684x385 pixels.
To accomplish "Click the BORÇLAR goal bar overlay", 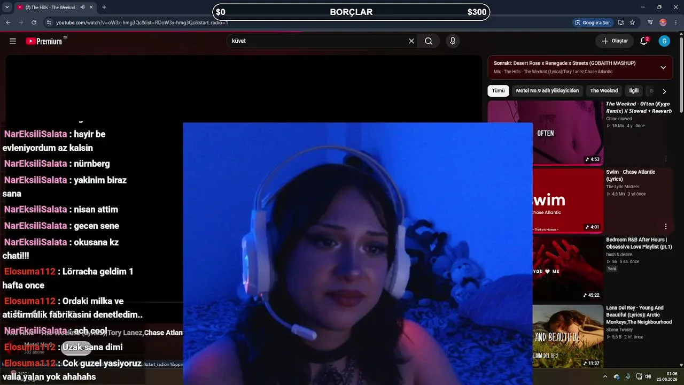I will [x=351, y=12].
